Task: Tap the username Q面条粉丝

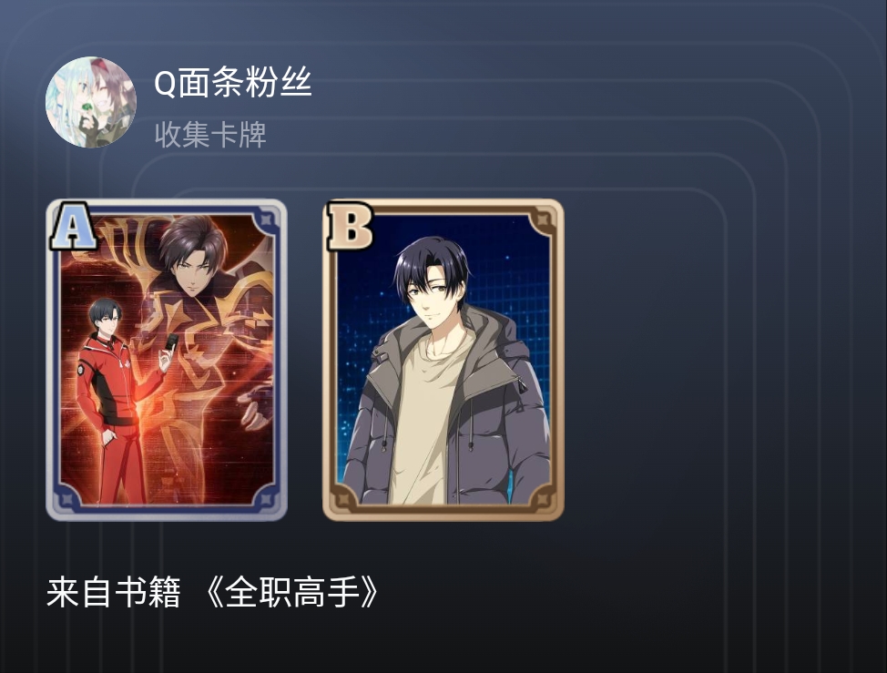Action: click(x=232, y=83)
